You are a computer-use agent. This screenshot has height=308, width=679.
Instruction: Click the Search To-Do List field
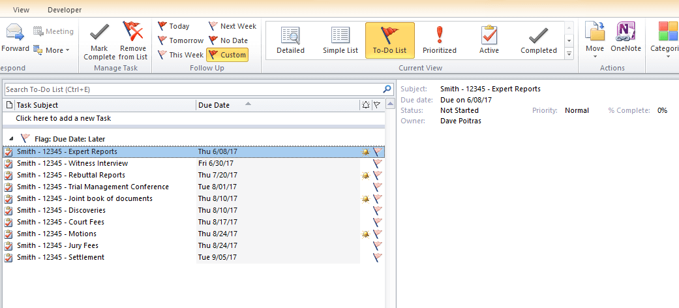coord(193,89)
